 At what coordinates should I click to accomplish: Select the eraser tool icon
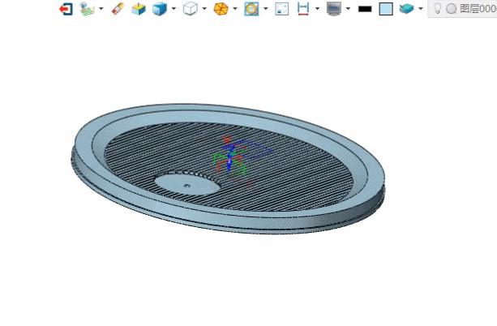118,9
